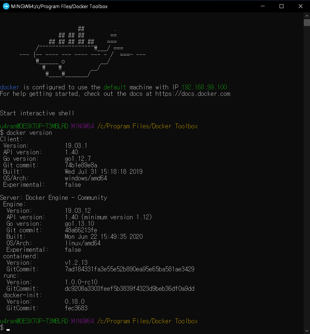This screenshot has width=310, height=334.
Task: Click the IP address 192.168.99.100
Action: click(204, 87)
